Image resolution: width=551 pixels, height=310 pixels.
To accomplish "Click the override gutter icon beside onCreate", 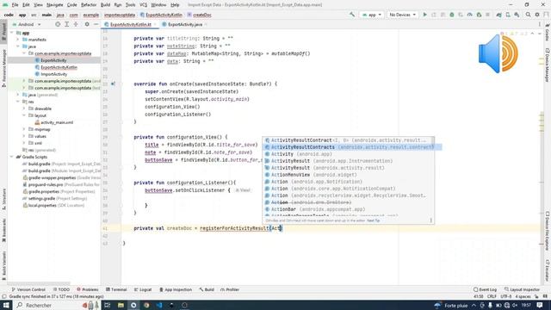I will (113, 84).
